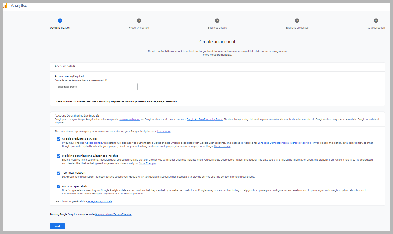393x234 pixels.
Task: Click the Account name input field
Action: coord(96,87)
